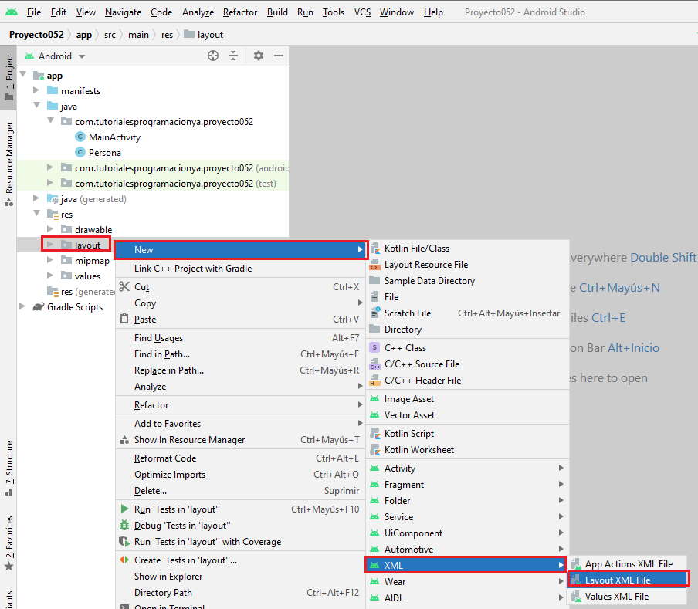Expand the java (generated) folder
698x609 pixels.
(x=36, y=198)
